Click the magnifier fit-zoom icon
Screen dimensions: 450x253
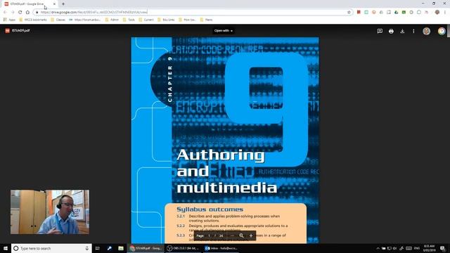coord(241,235)
